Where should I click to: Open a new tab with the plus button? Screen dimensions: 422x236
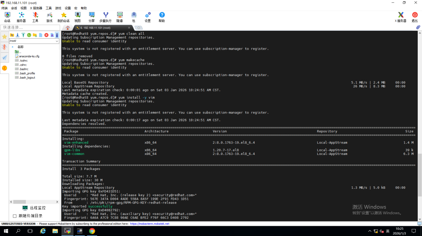(138, 28)
